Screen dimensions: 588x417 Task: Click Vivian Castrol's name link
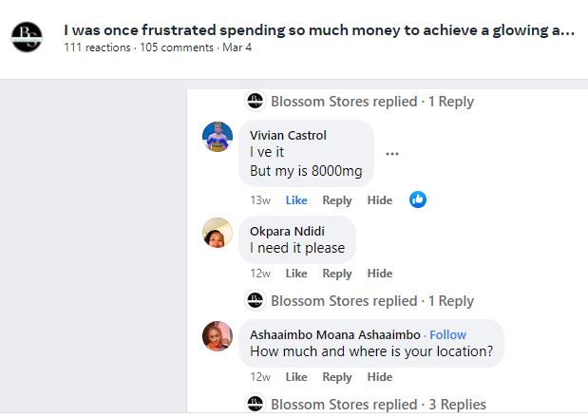coord(288,135)
